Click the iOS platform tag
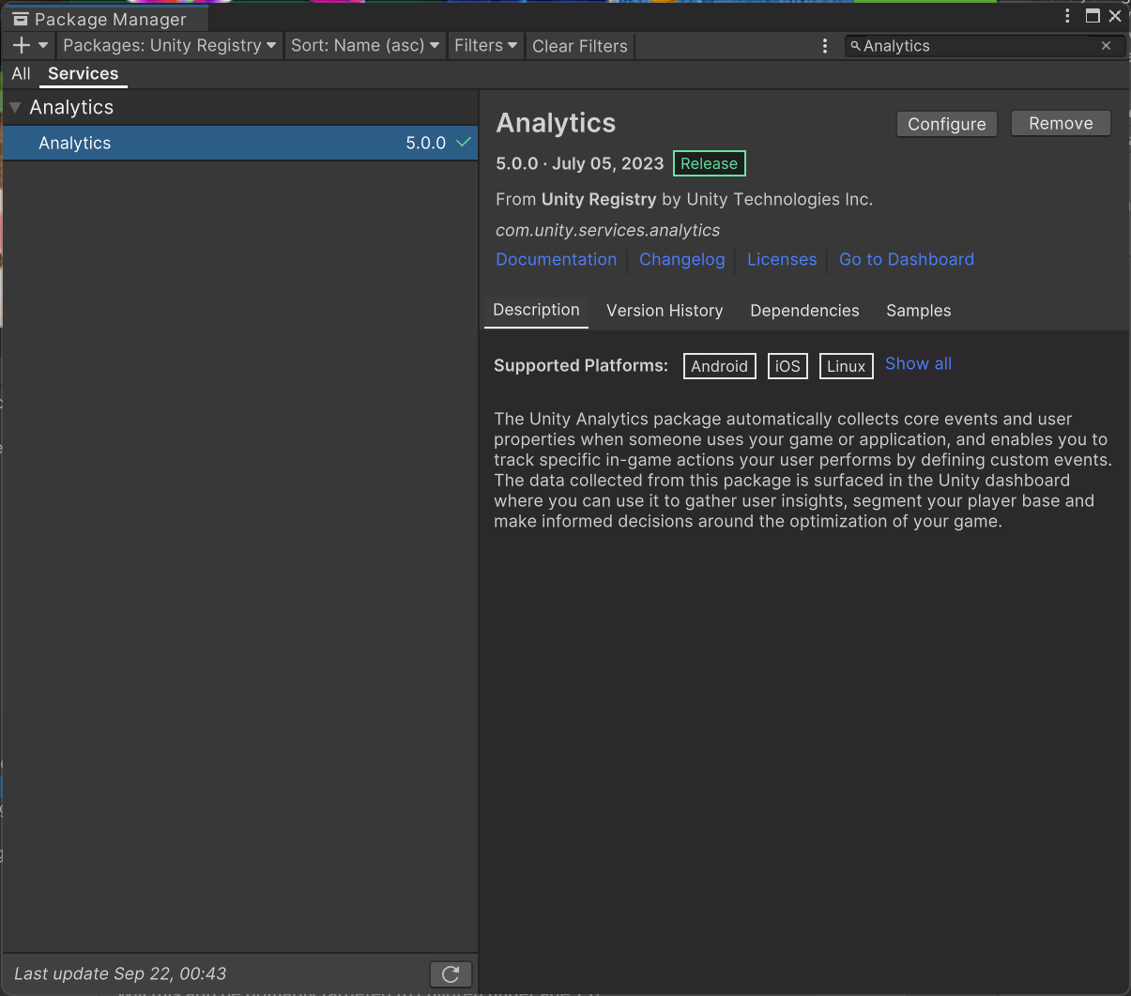 pos(787,366)
